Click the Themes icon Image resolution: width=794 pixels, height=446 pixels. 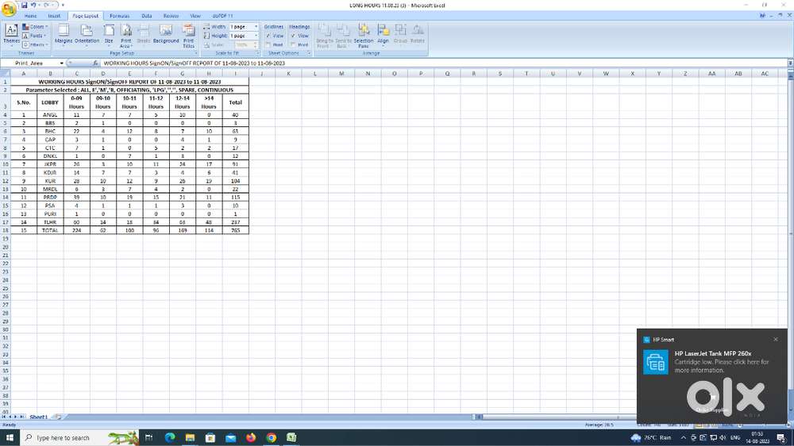pos(11,33)
